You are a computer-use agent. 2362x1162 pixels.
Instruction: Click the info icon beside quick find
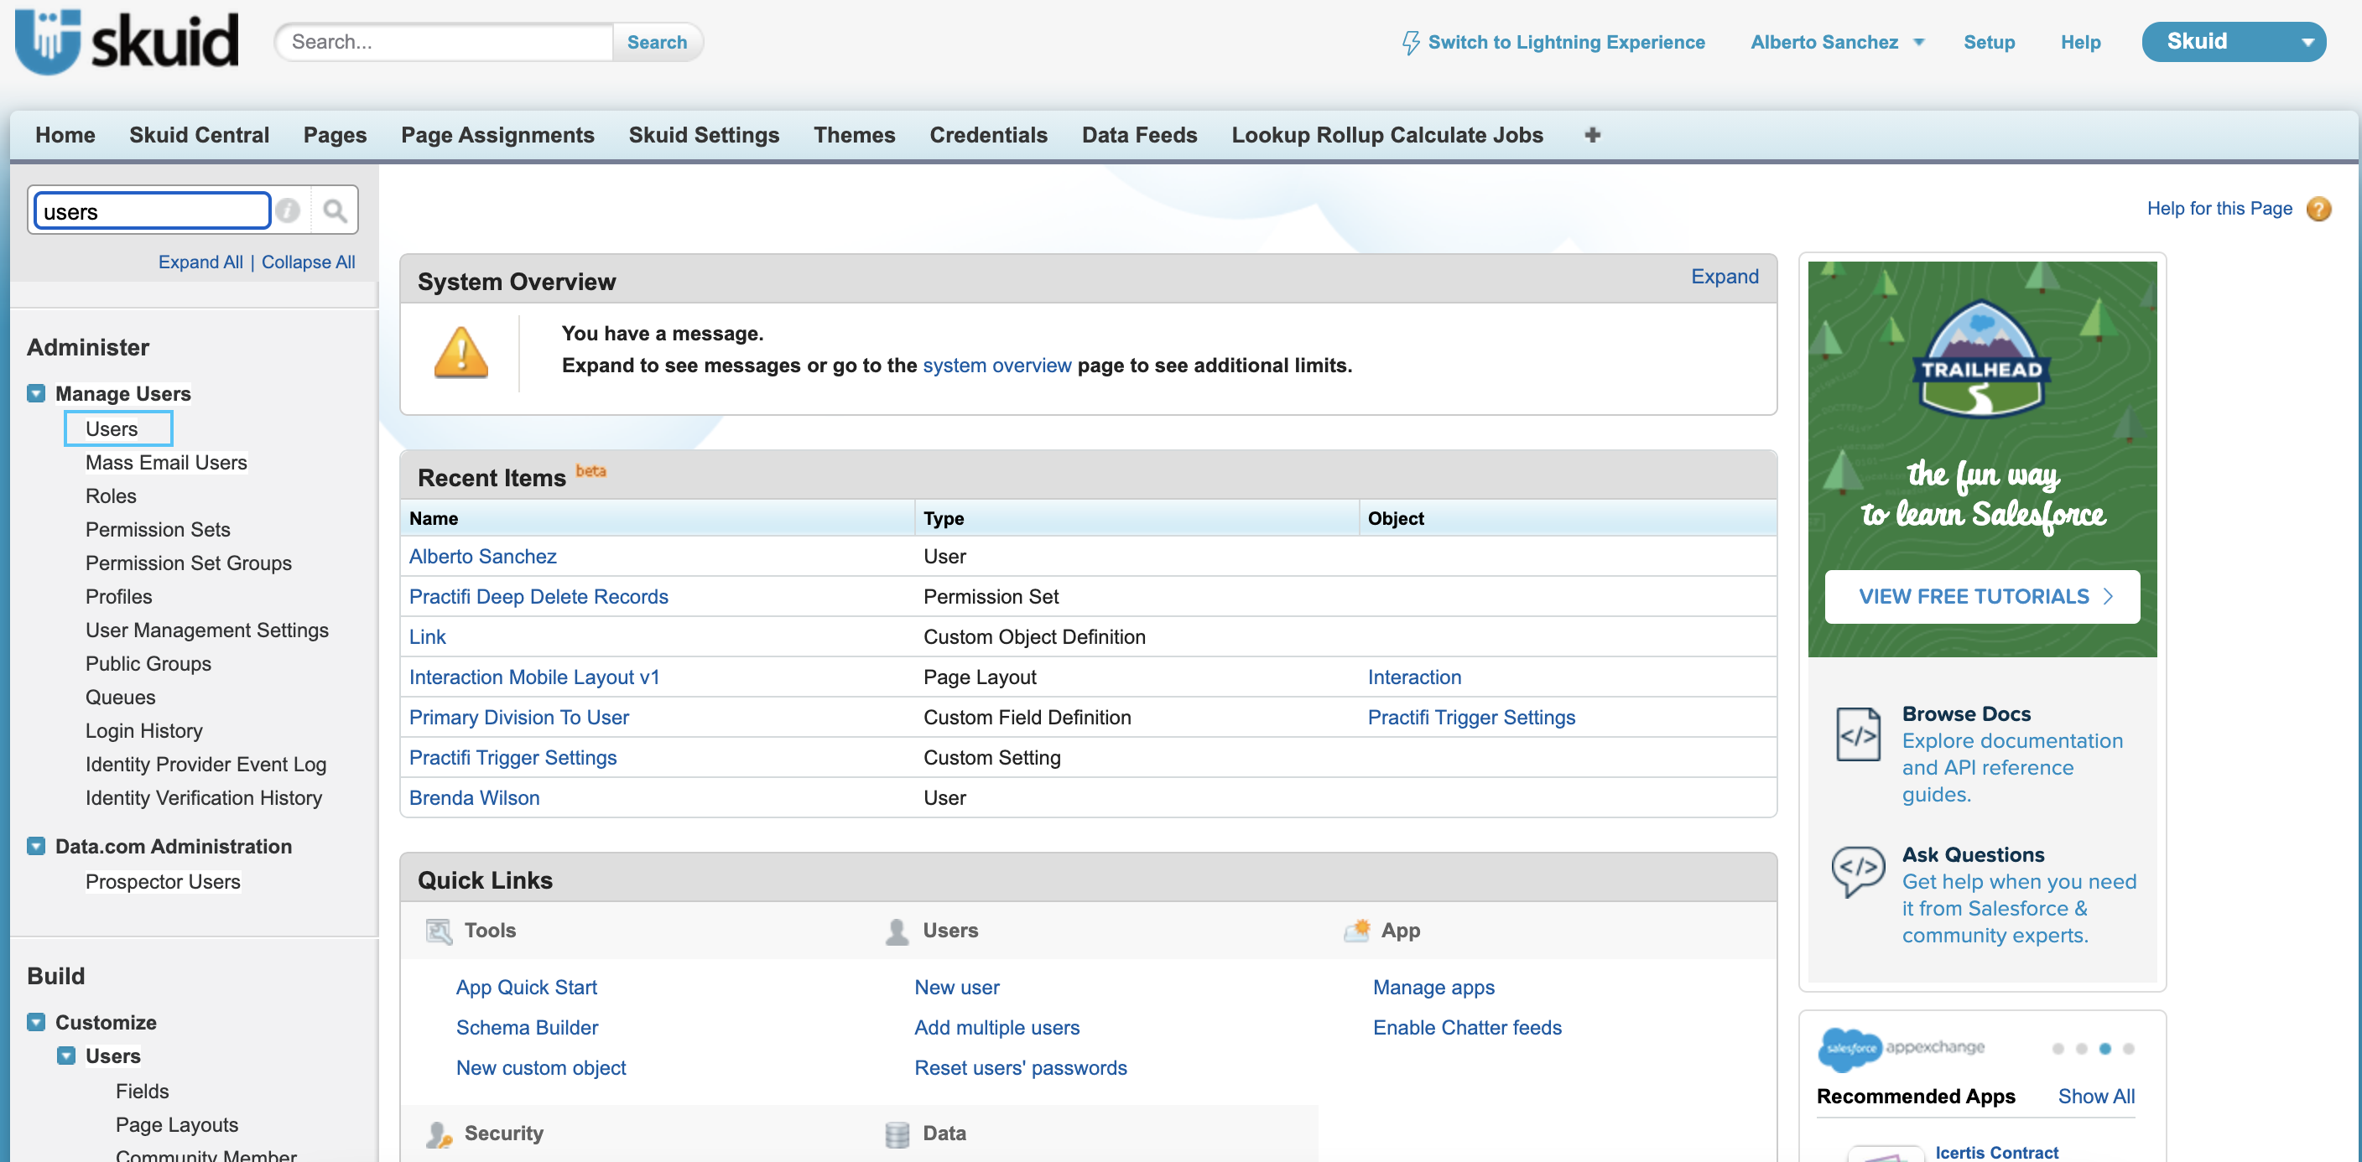[x=288, y=210]
